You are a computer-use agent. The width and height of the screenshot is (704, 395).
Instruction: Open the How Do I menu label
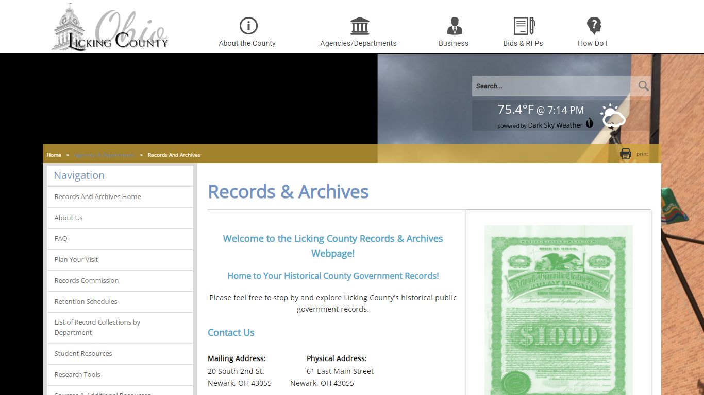593,43
